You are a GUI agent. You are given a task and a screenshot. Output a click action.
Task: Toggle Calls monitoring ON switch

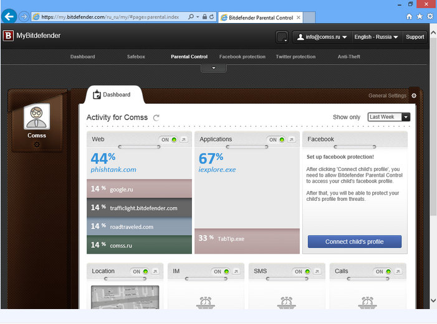[383, 271]
